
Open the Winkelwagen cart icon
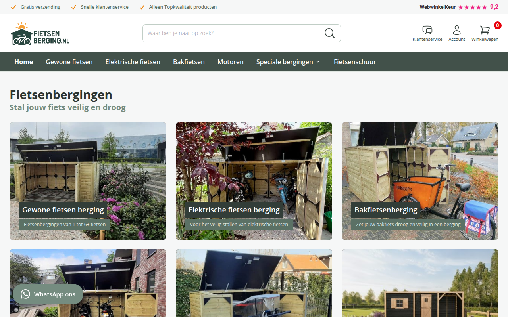pos(485,30)
